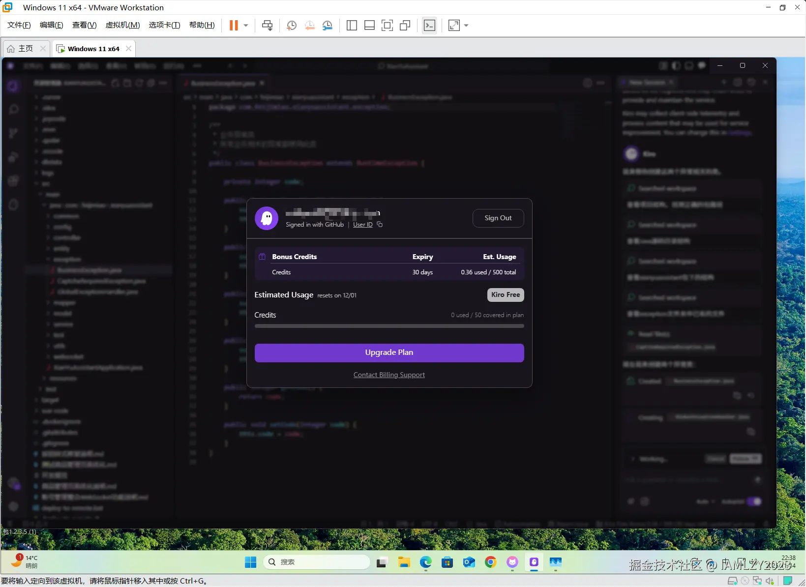Open File Explorer from the taskbar
The height and width of the screenshot is (587, 806).
[x=404, y=562]
